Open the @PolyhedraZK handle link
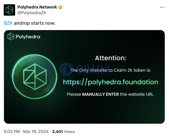This screenshot has height=139, width=169. [32, 13]
